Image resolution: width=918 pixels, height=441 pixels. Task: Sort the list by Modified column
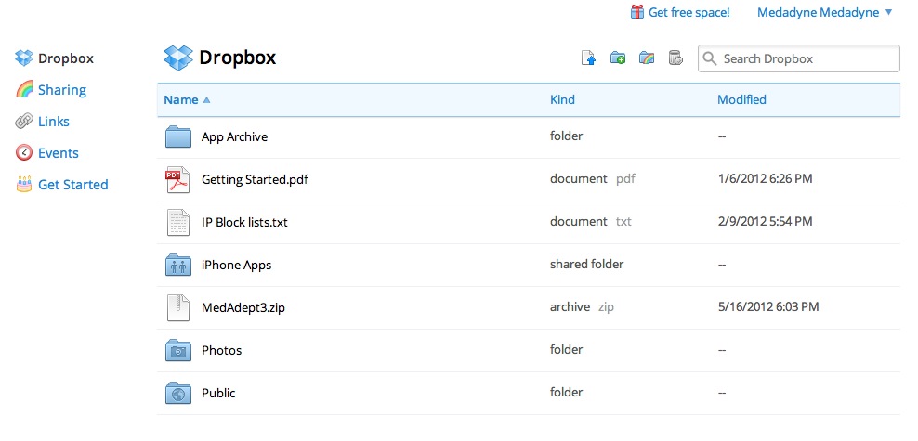coord(741,99)
